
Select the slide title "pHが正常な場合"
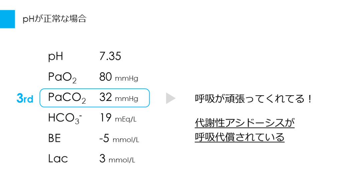54,19
